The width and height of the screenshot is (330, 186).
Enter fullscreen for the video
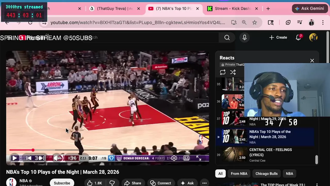pyautogui.click(x=199, y=158)
